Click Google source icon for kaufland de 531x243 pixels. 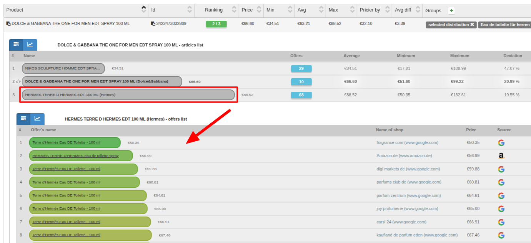(x=501, y=235)
